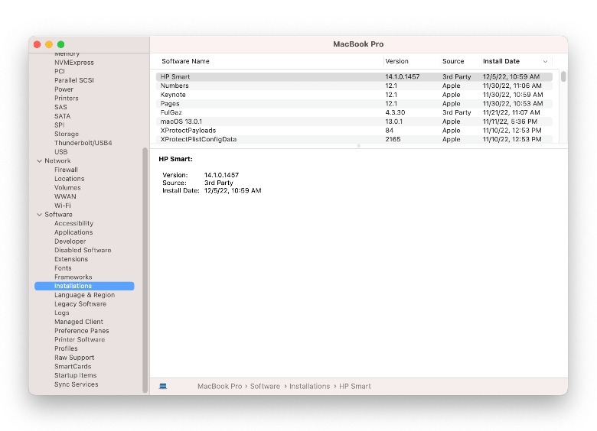Sort by Source column header
The image size is (597, 431).
(453, 61)
